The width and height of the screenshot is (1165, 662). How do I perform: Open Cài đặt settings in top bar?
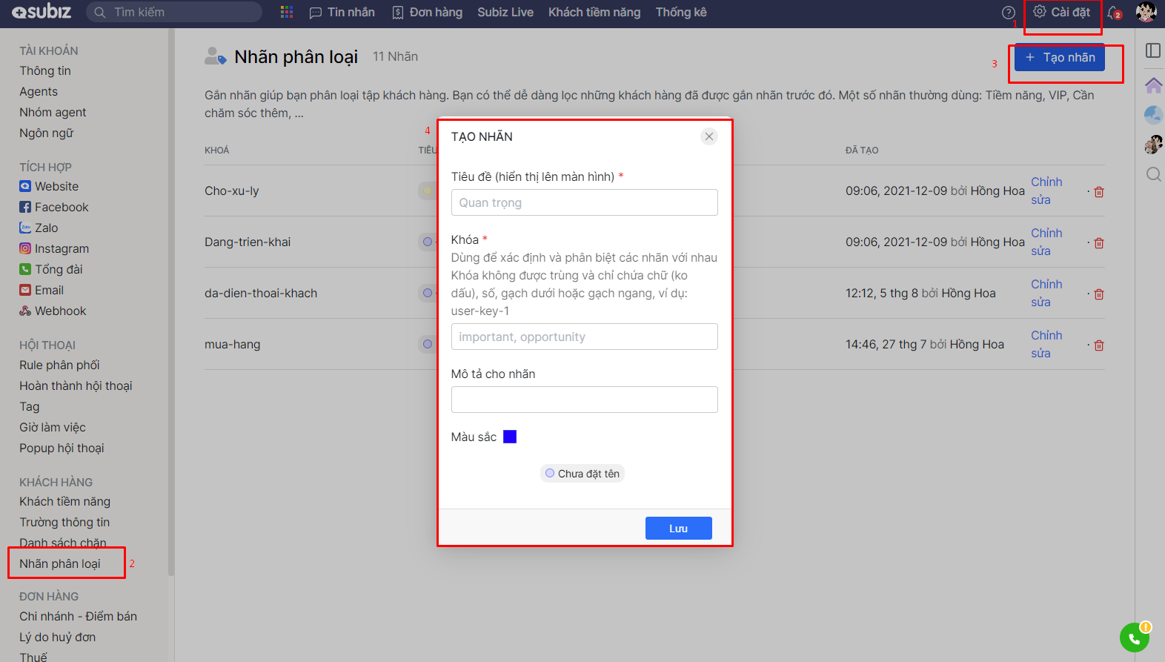1062,13
